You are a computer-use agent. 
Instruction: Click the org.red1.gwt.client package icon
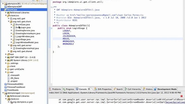pyautogui.click(x=11, y=22)
